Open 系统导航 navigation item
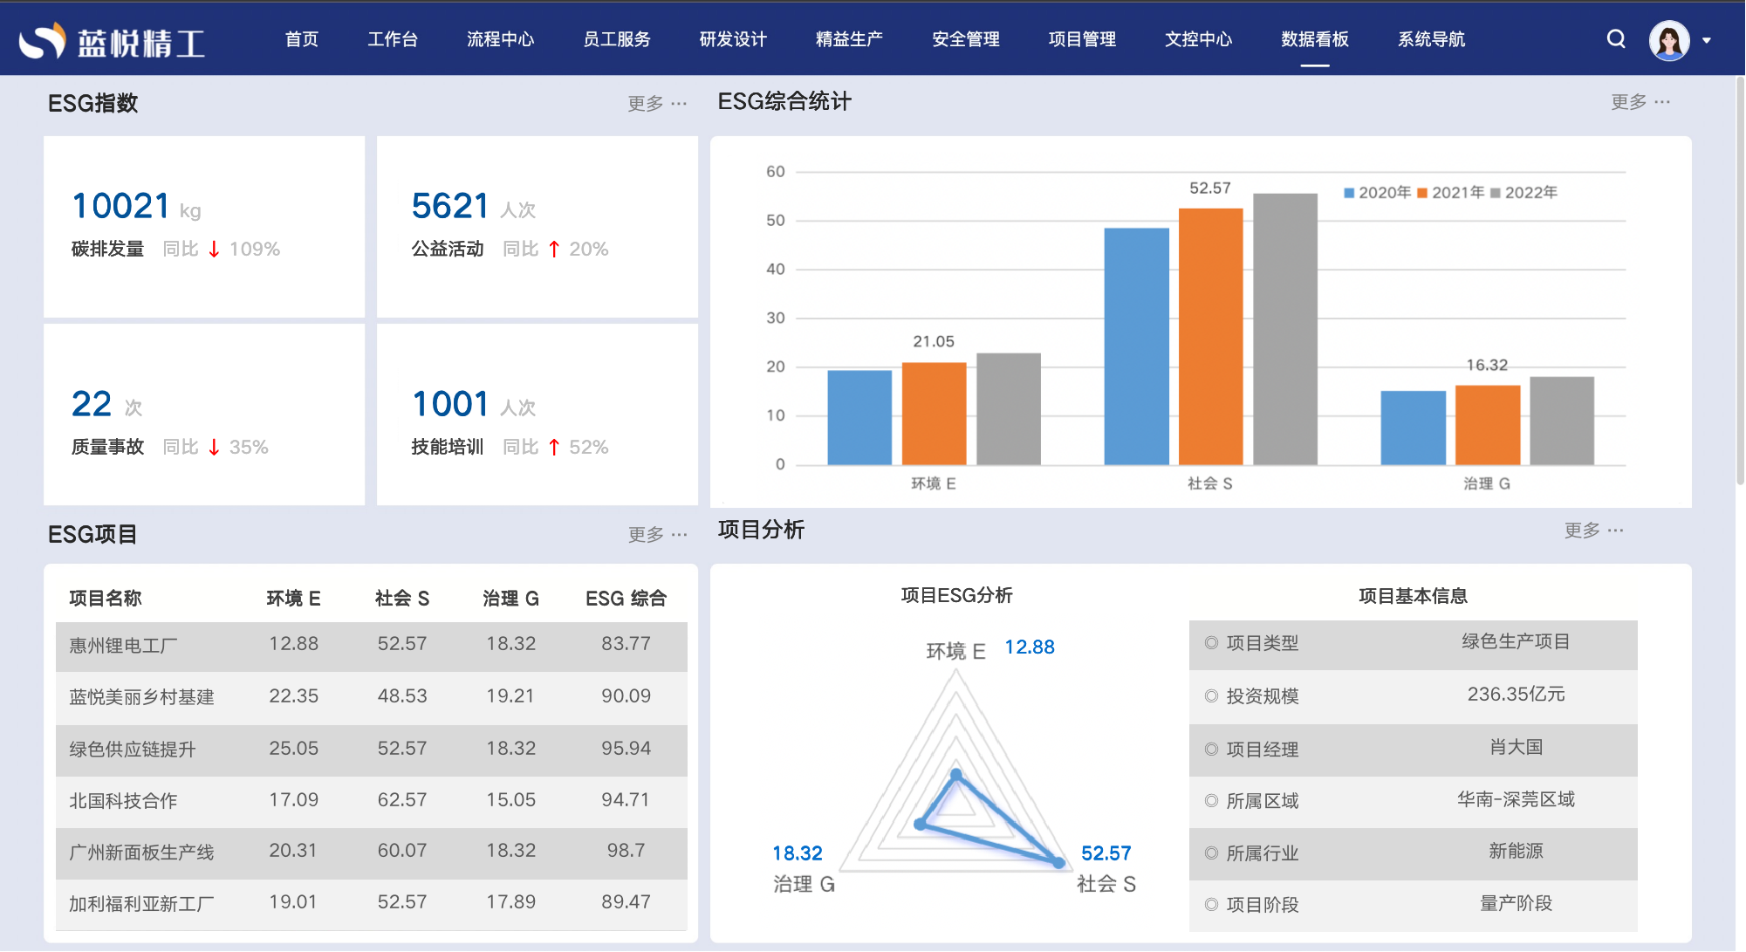The image size is (1746, 952). [1432, 39]
